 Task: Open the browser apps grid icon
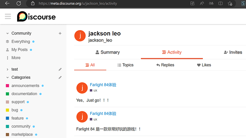[193, 3]
